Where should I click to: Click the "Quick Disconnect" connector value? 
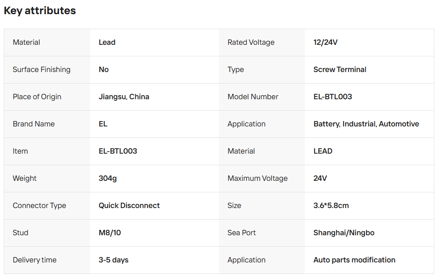pyautogui.click(x=129, y=206)
